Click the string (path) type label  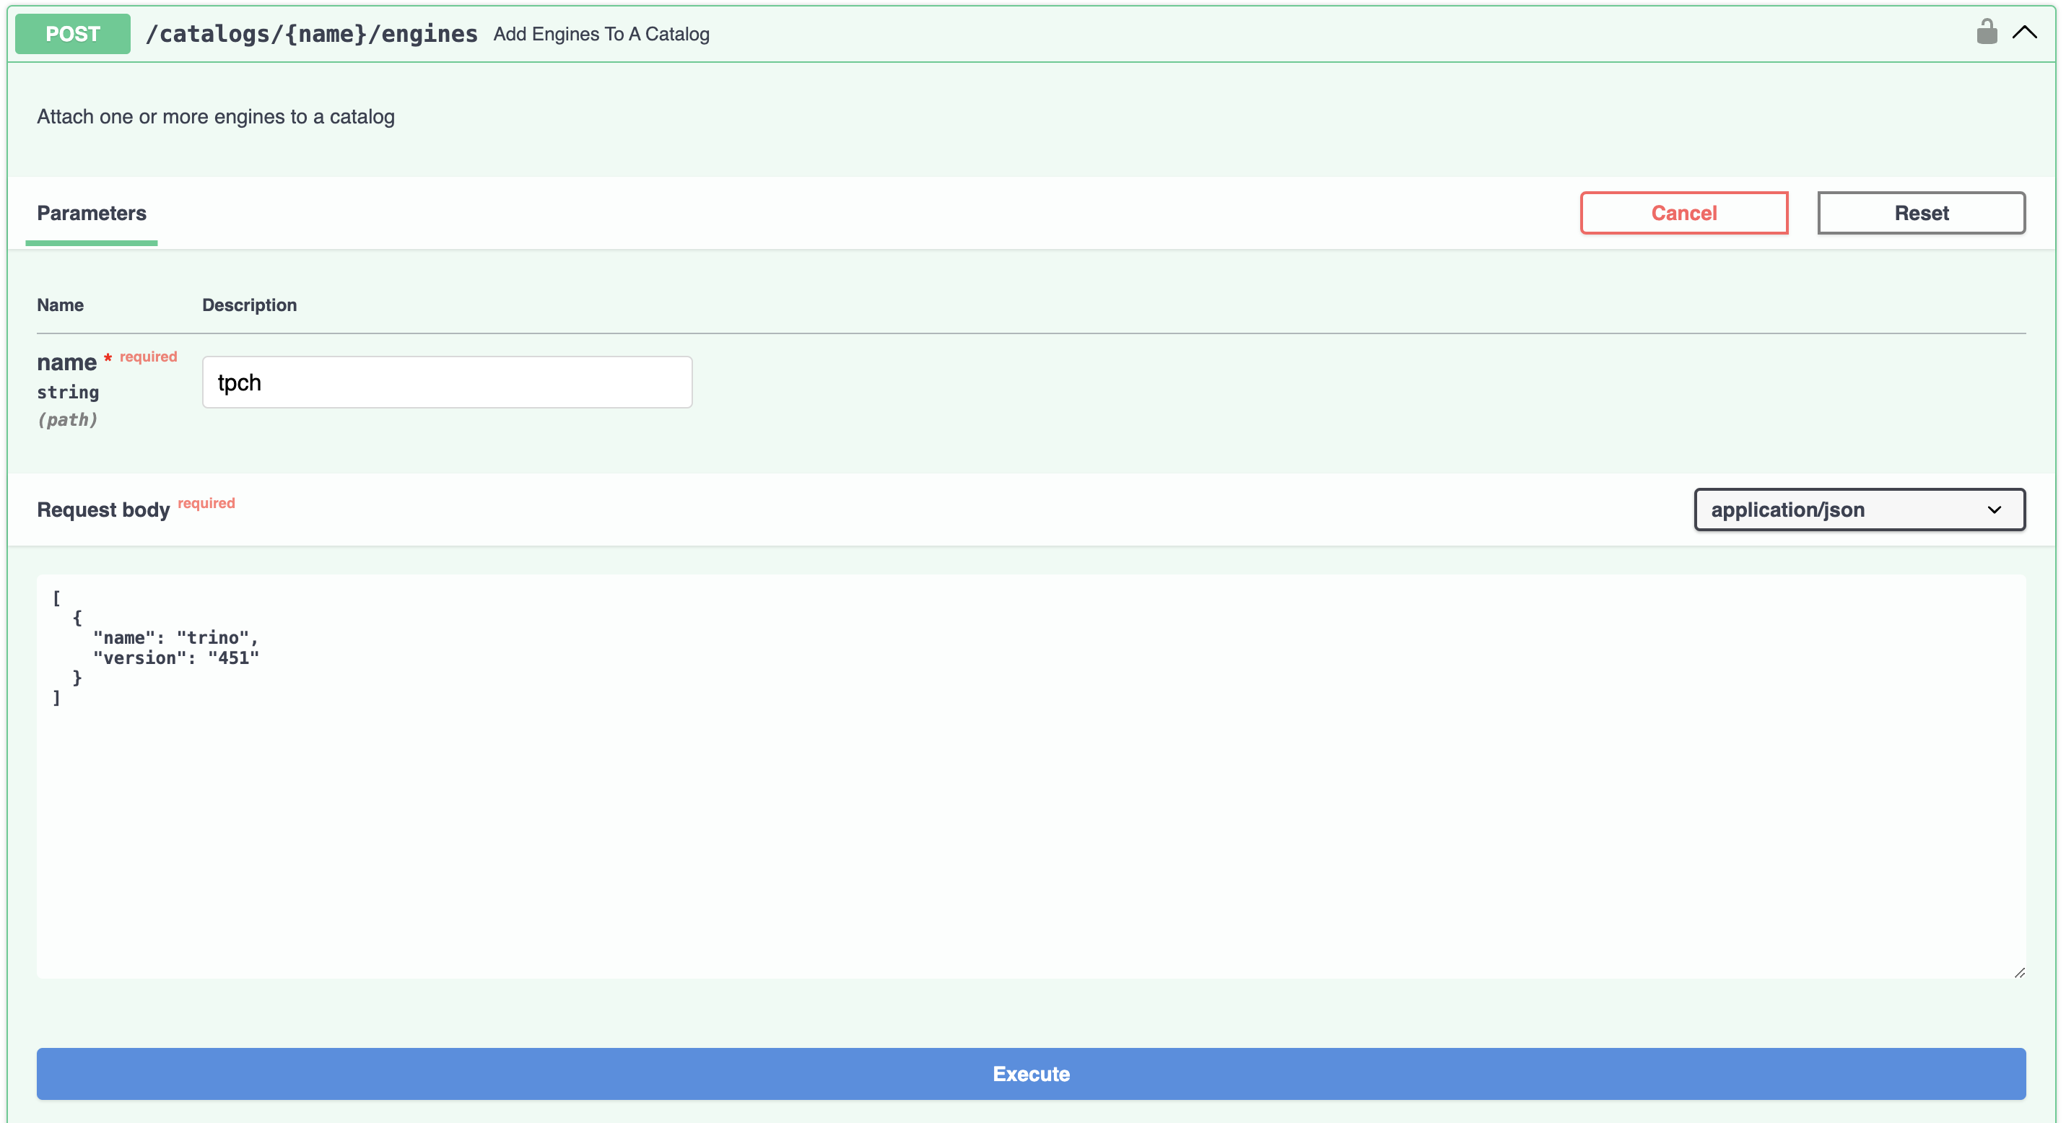click(x=68, y=406)
